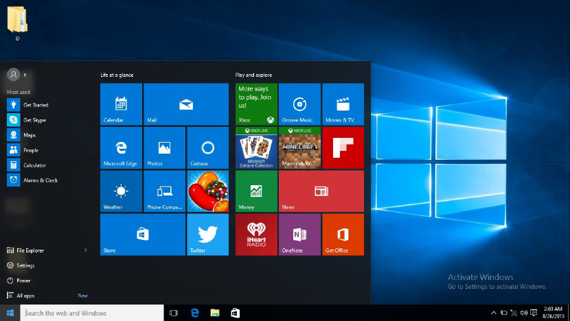Image resolution: width=570 pixels, height=321 pixels.
Task: Open the user account menu
Action: click(13, 75)
